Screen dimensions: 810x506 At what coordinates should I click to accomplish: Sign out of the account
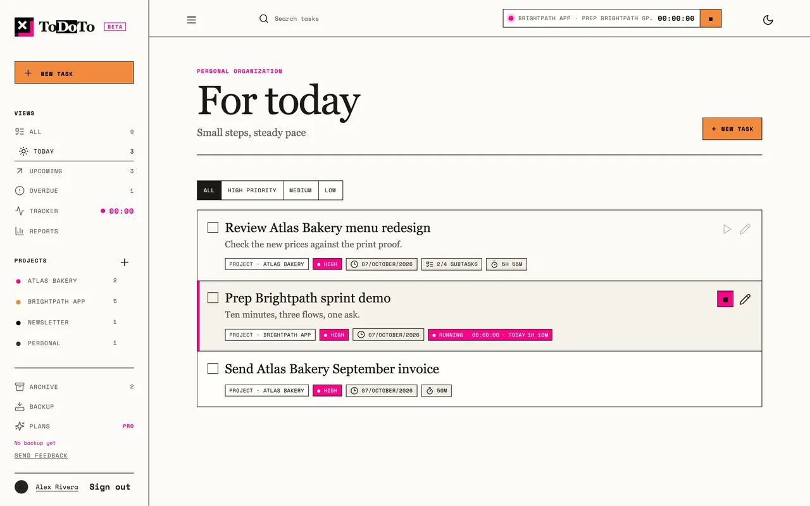click(x=109, y=486)
